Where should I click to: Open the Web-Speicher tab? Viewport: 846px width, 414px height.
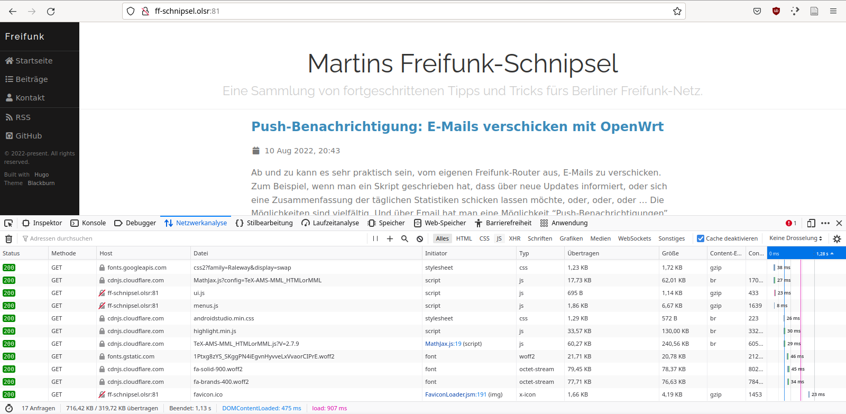[x=440, y=223]
